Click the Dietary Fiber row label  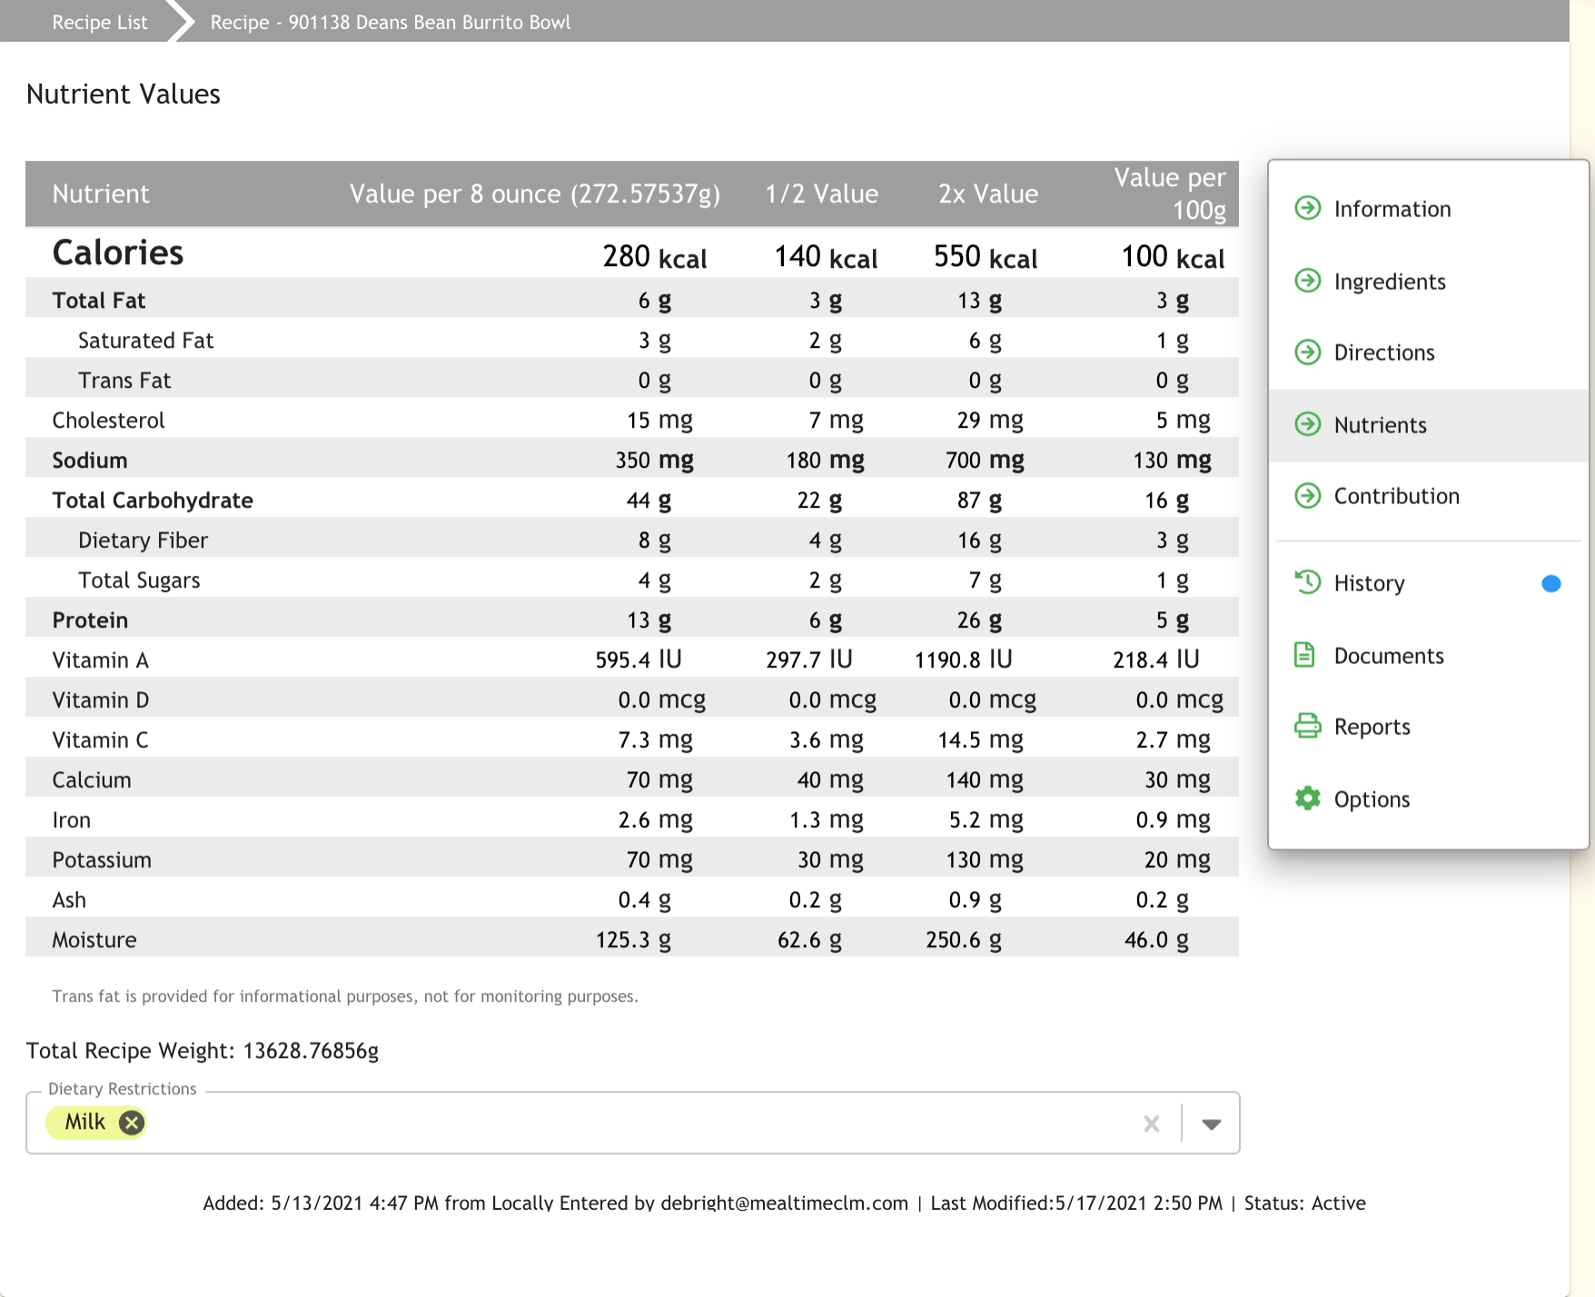click(x=144, y=540)
